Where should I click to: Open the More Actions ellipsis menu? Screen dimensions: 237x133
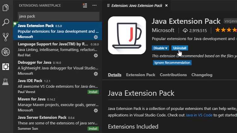point(94,5)
